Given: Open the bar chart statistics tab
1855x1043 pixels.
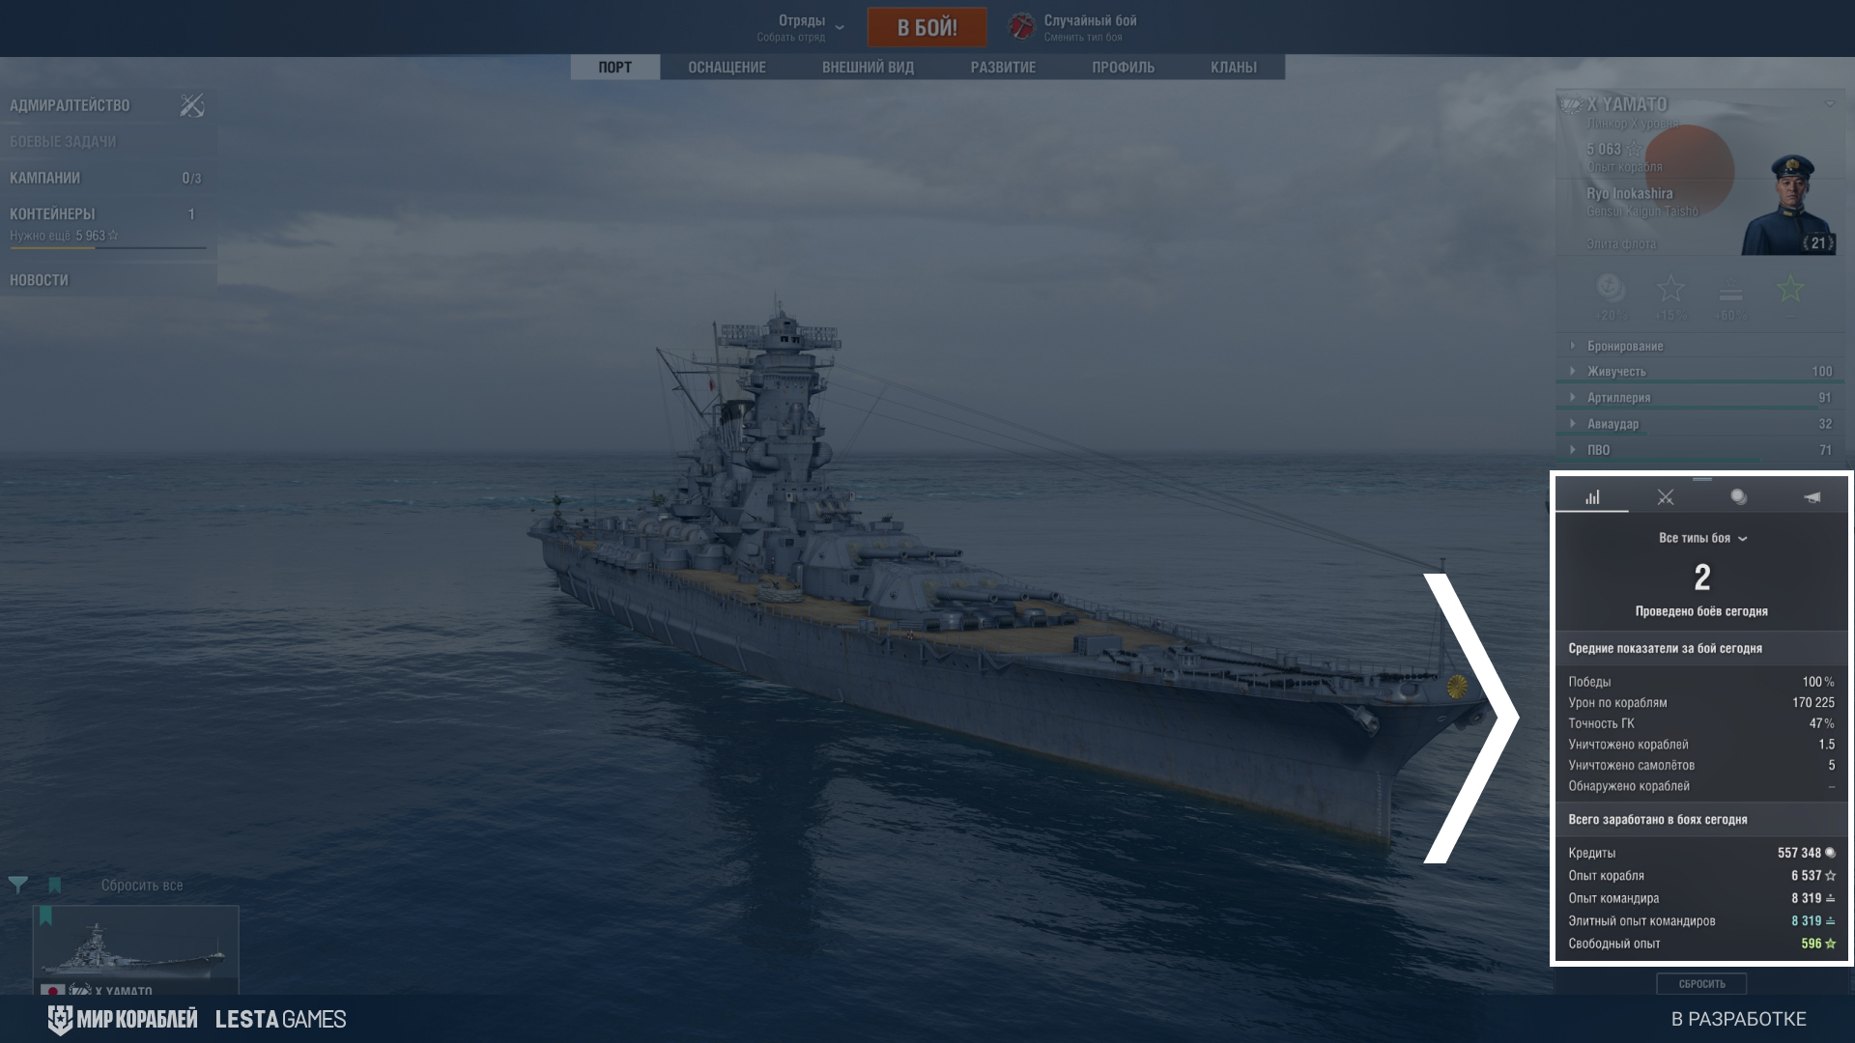Looking at the screenshot, I should pyautogui.click(x=1592, y=497).
